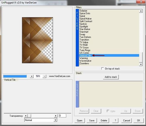Enable the On top of stack checkbox
This screenshot has height=126, width=146.
click(103, 69)
